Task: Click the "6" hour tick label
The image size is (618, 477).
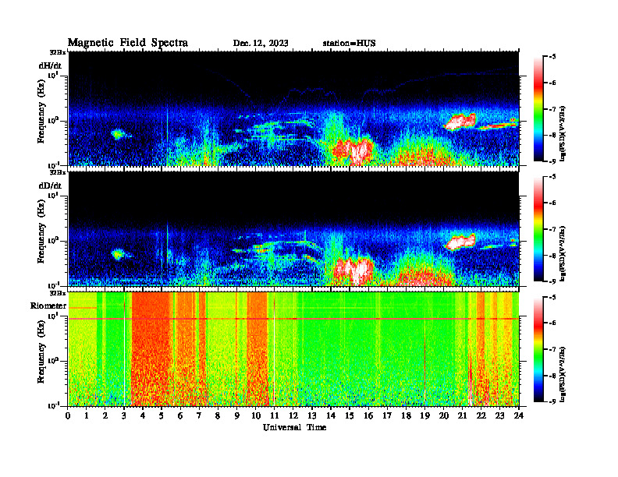Action: [x=180, y=415]
